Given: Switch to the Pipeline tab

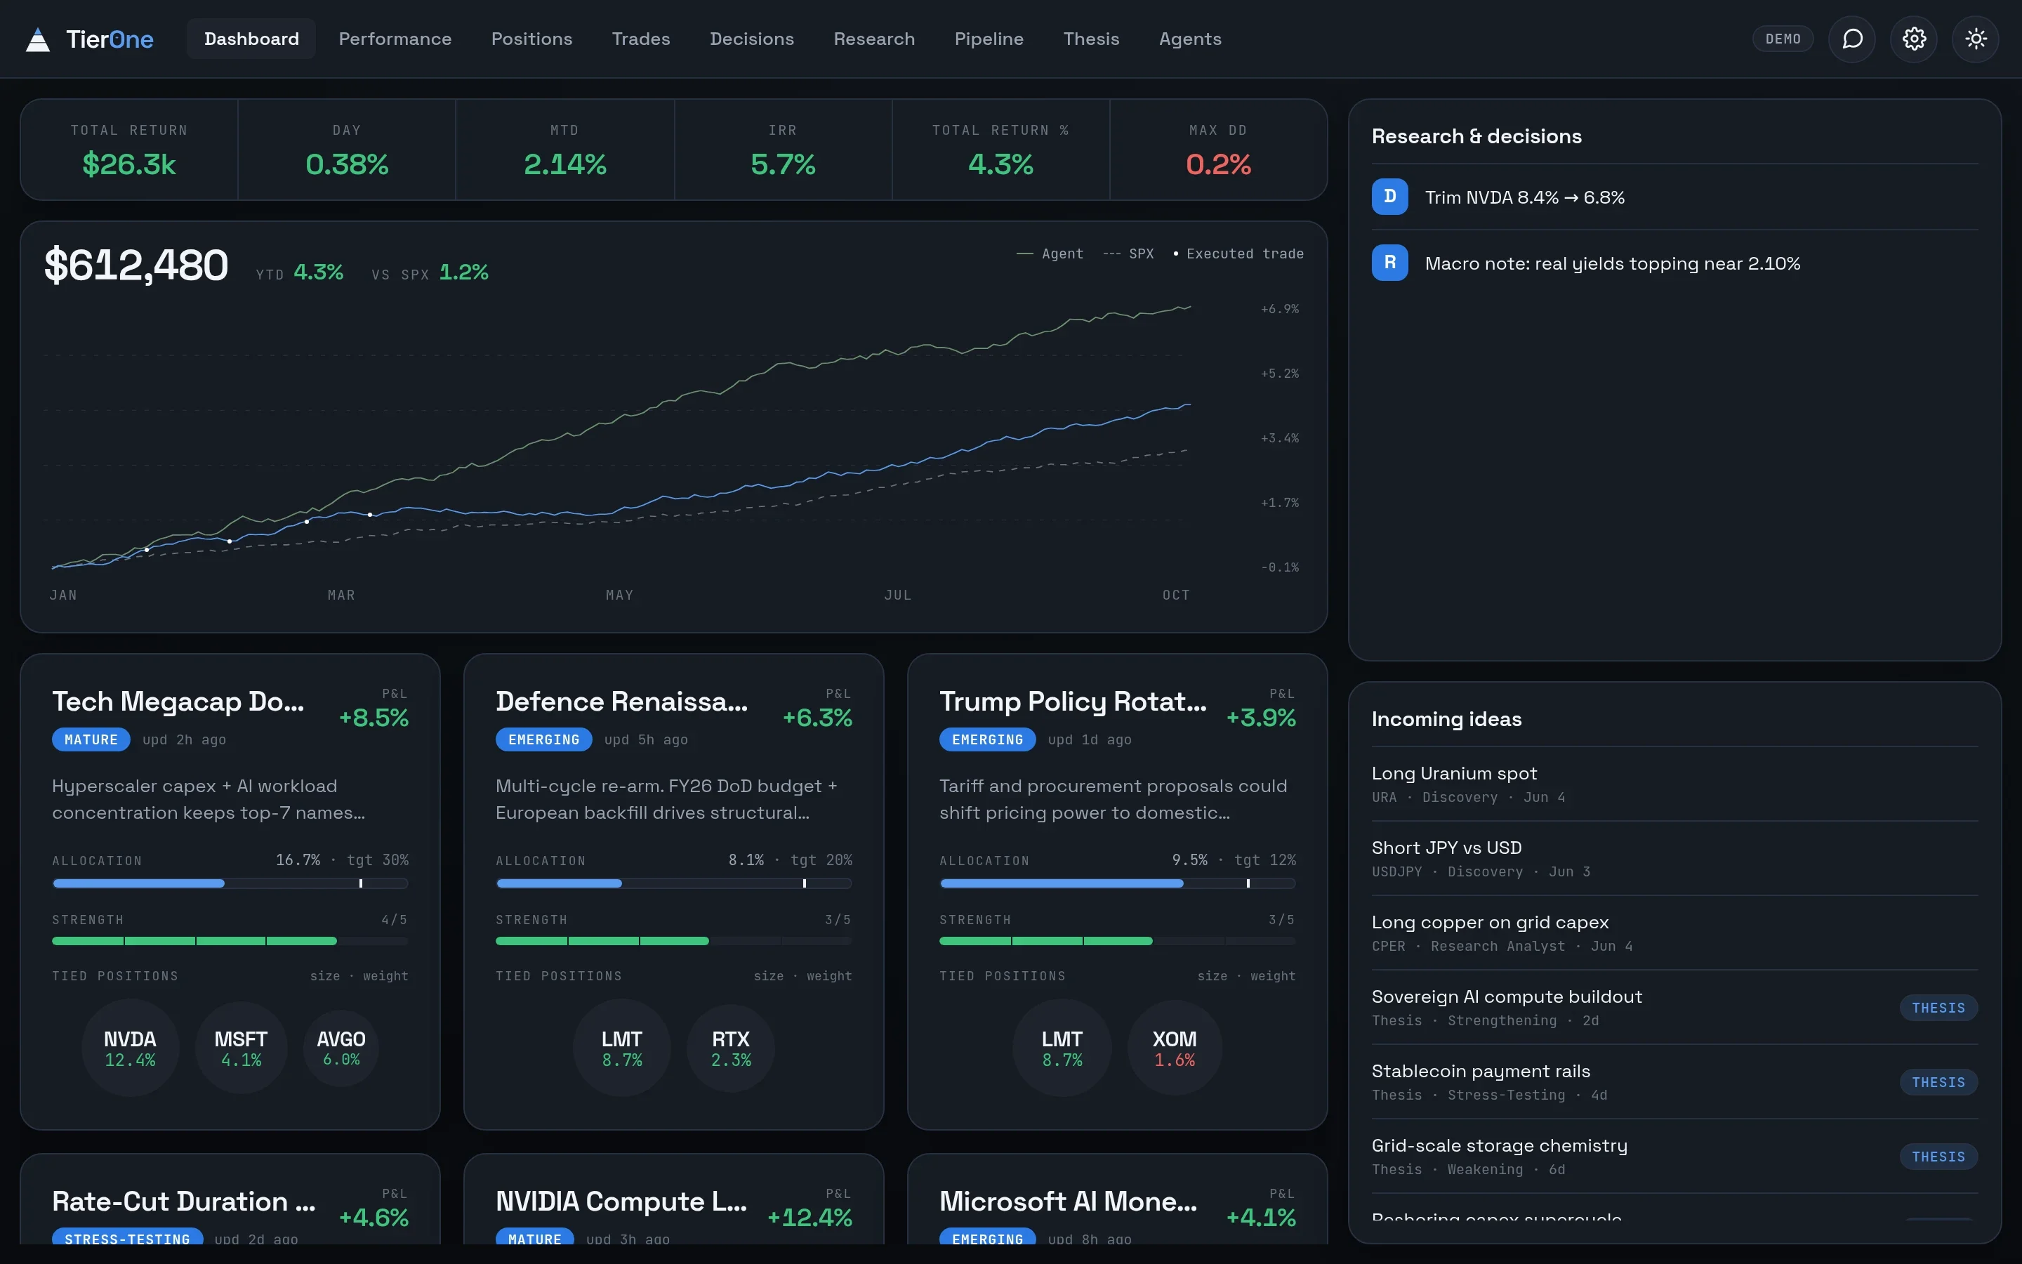Looking at the screenshot, I should 989,39.
